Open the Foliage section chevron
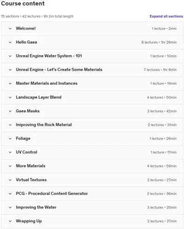 click(10, 138)
